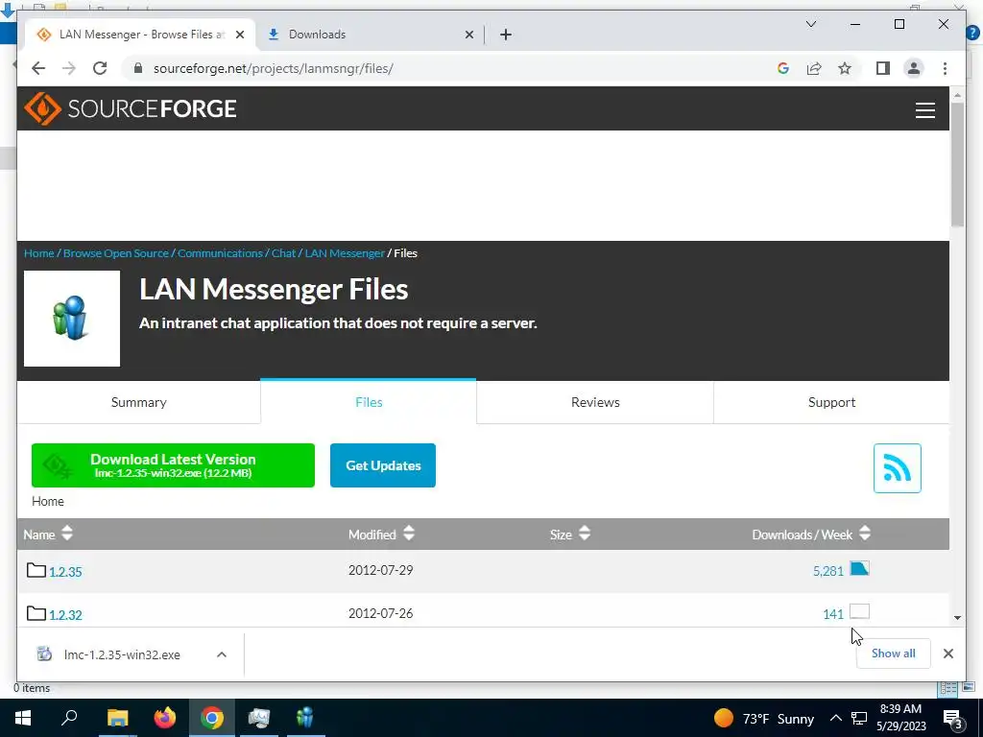Open LAN Messenger breadcrumb link
983x737 pixels.
click(x=345, y=253)
